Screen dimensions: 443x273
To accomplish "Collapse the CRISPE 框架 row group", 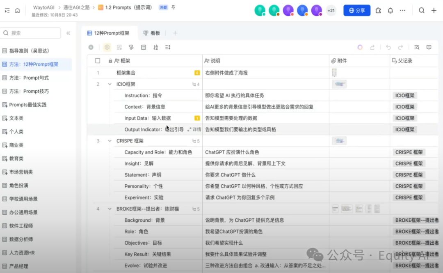I will pos(110,141).
